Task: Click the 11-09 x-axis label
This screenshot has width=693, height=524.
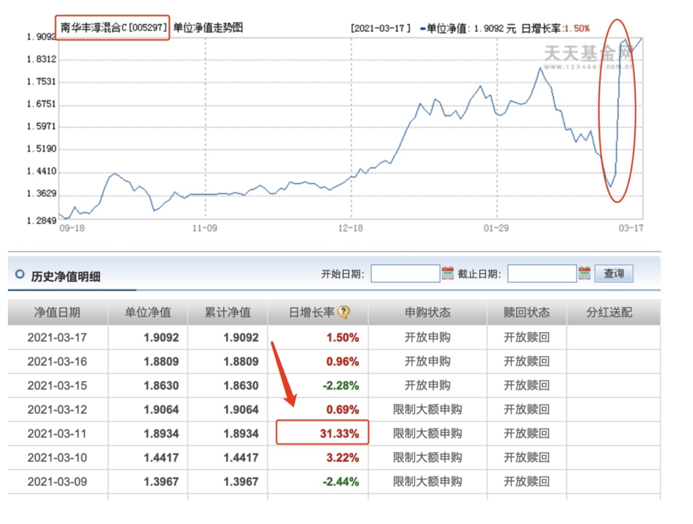Action: [x=205, y=228]
